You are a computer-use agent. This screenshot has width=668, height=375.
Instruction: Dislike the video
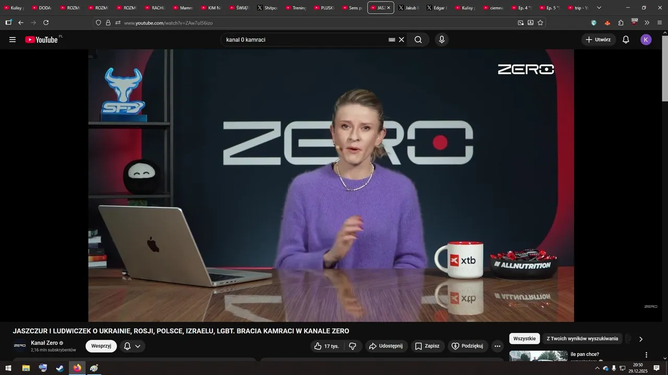click(x=353, y=346)
